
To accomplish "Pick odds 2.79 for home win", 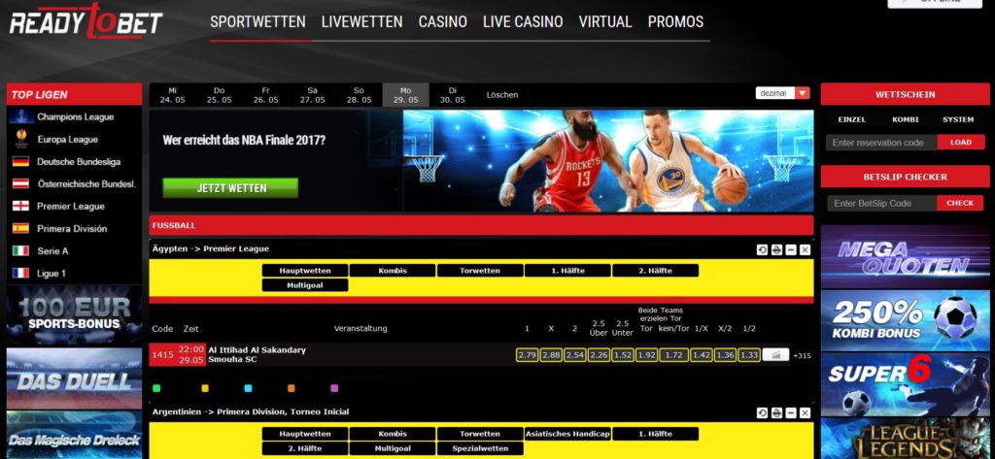I will (528, 356).
